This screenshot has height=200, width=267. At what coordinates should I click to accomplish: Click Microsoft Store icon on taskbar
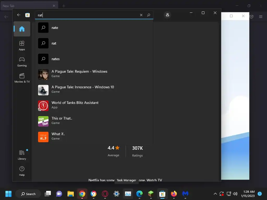(x=162, y=194)
